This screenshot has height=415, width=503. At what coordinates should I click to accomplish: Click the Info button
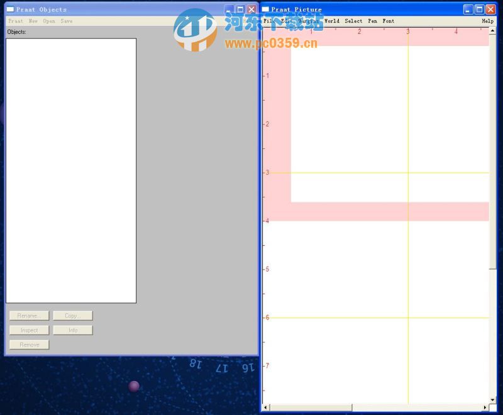73,330
